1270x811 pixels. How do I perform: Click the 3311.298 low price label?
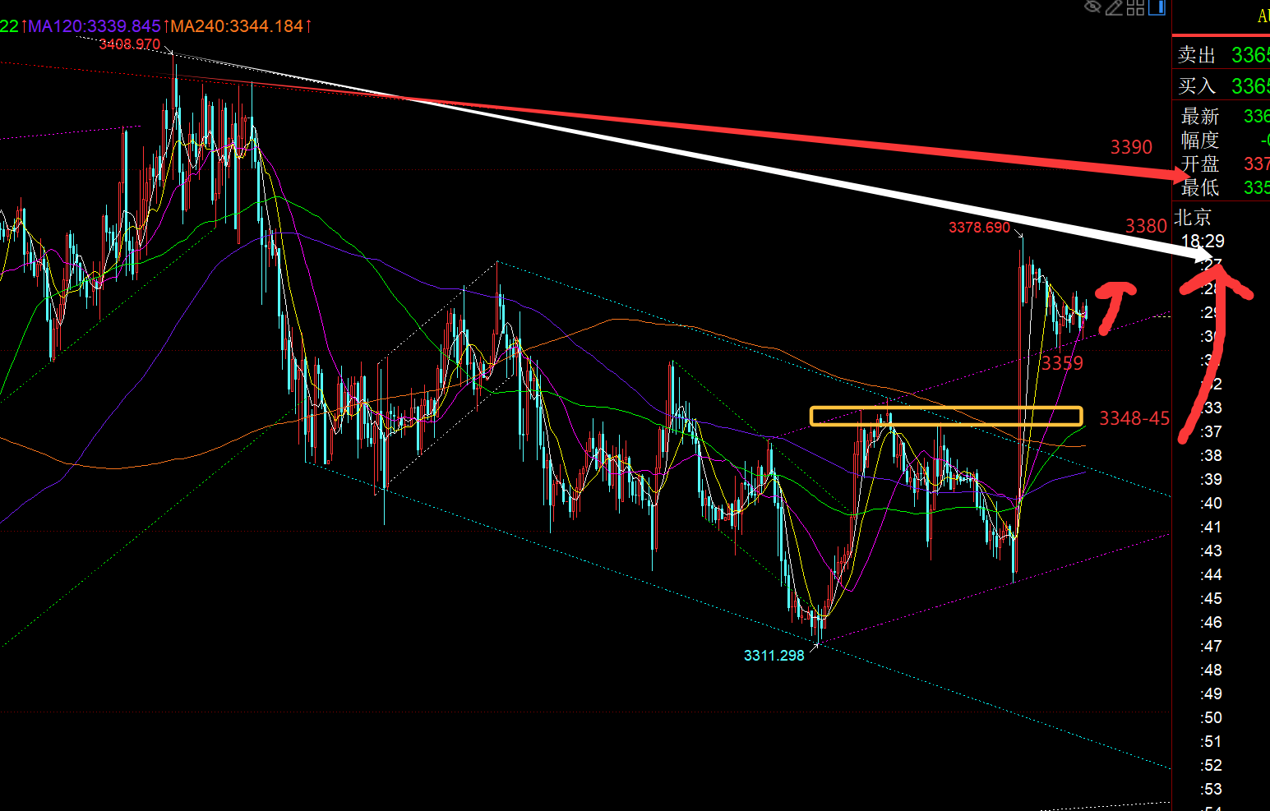click(774, 656)
